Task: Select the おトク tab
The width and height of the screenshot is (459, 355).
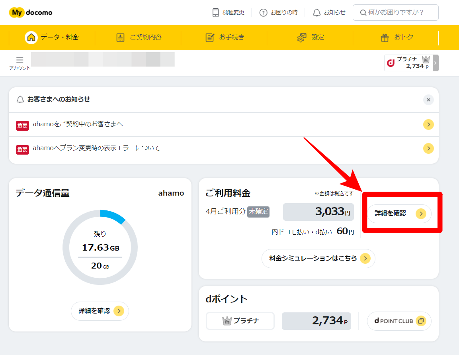Action: [x=396, y=37]
